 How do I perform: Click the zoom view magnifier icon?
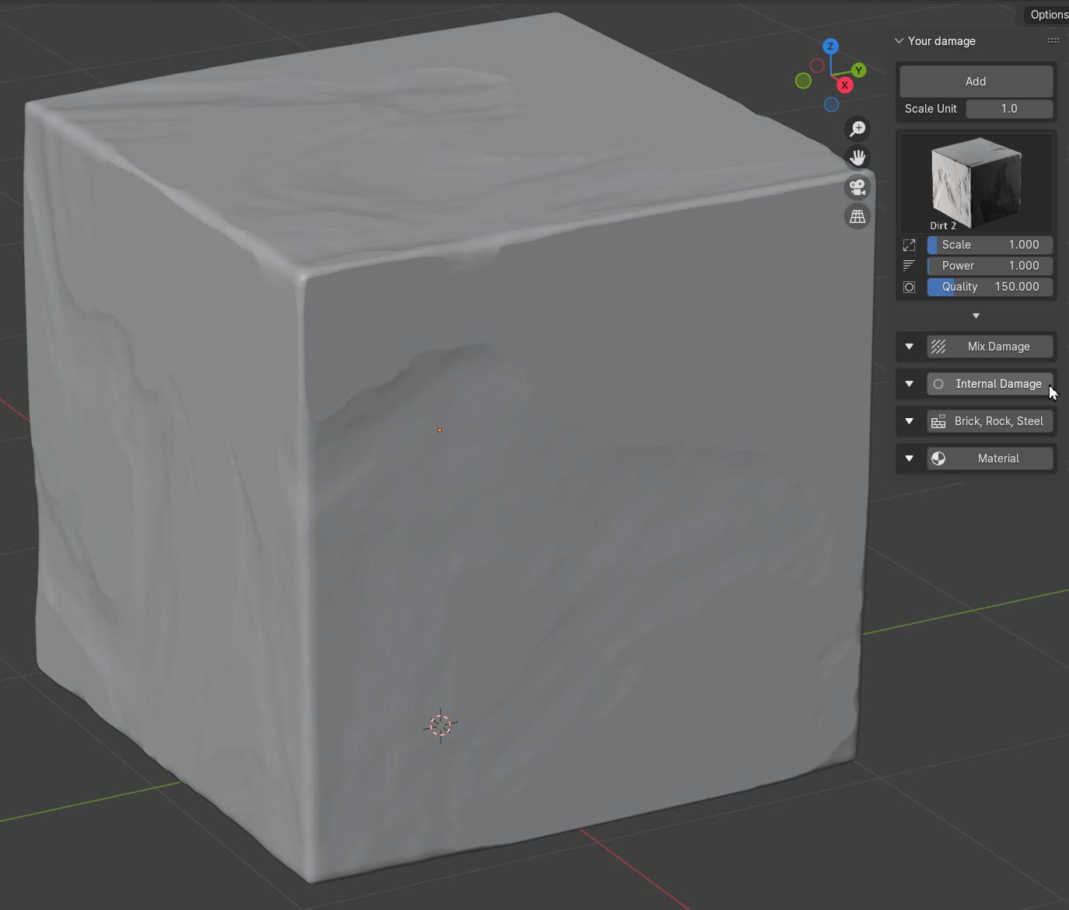click(858, 128)
